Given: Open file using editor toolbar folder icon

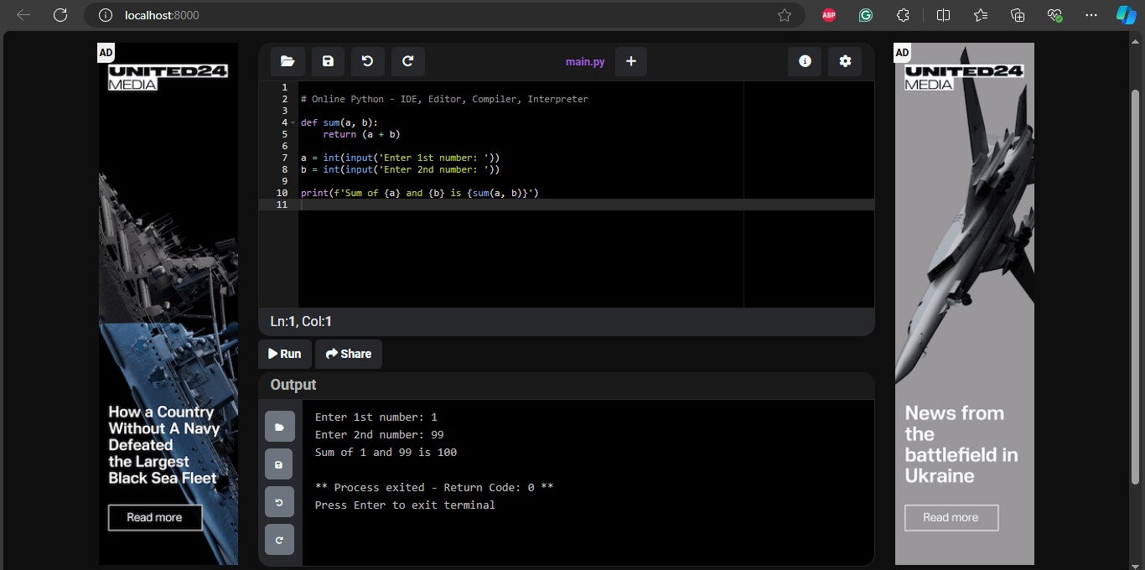Looking at the screenshot, I should coord(288,61).
